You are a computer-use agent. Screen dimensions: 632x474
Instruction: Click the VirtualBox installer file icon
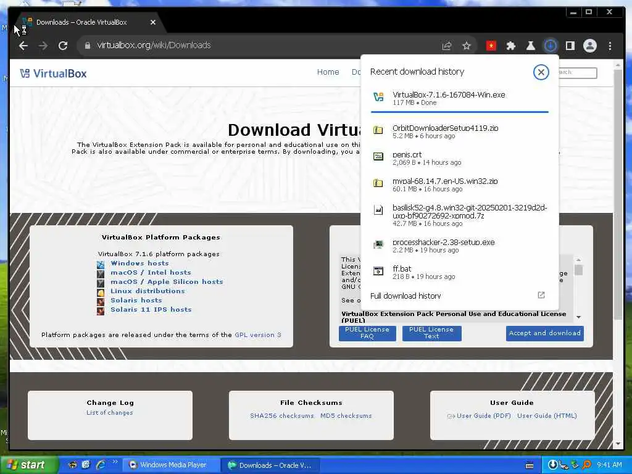[378, 97]
